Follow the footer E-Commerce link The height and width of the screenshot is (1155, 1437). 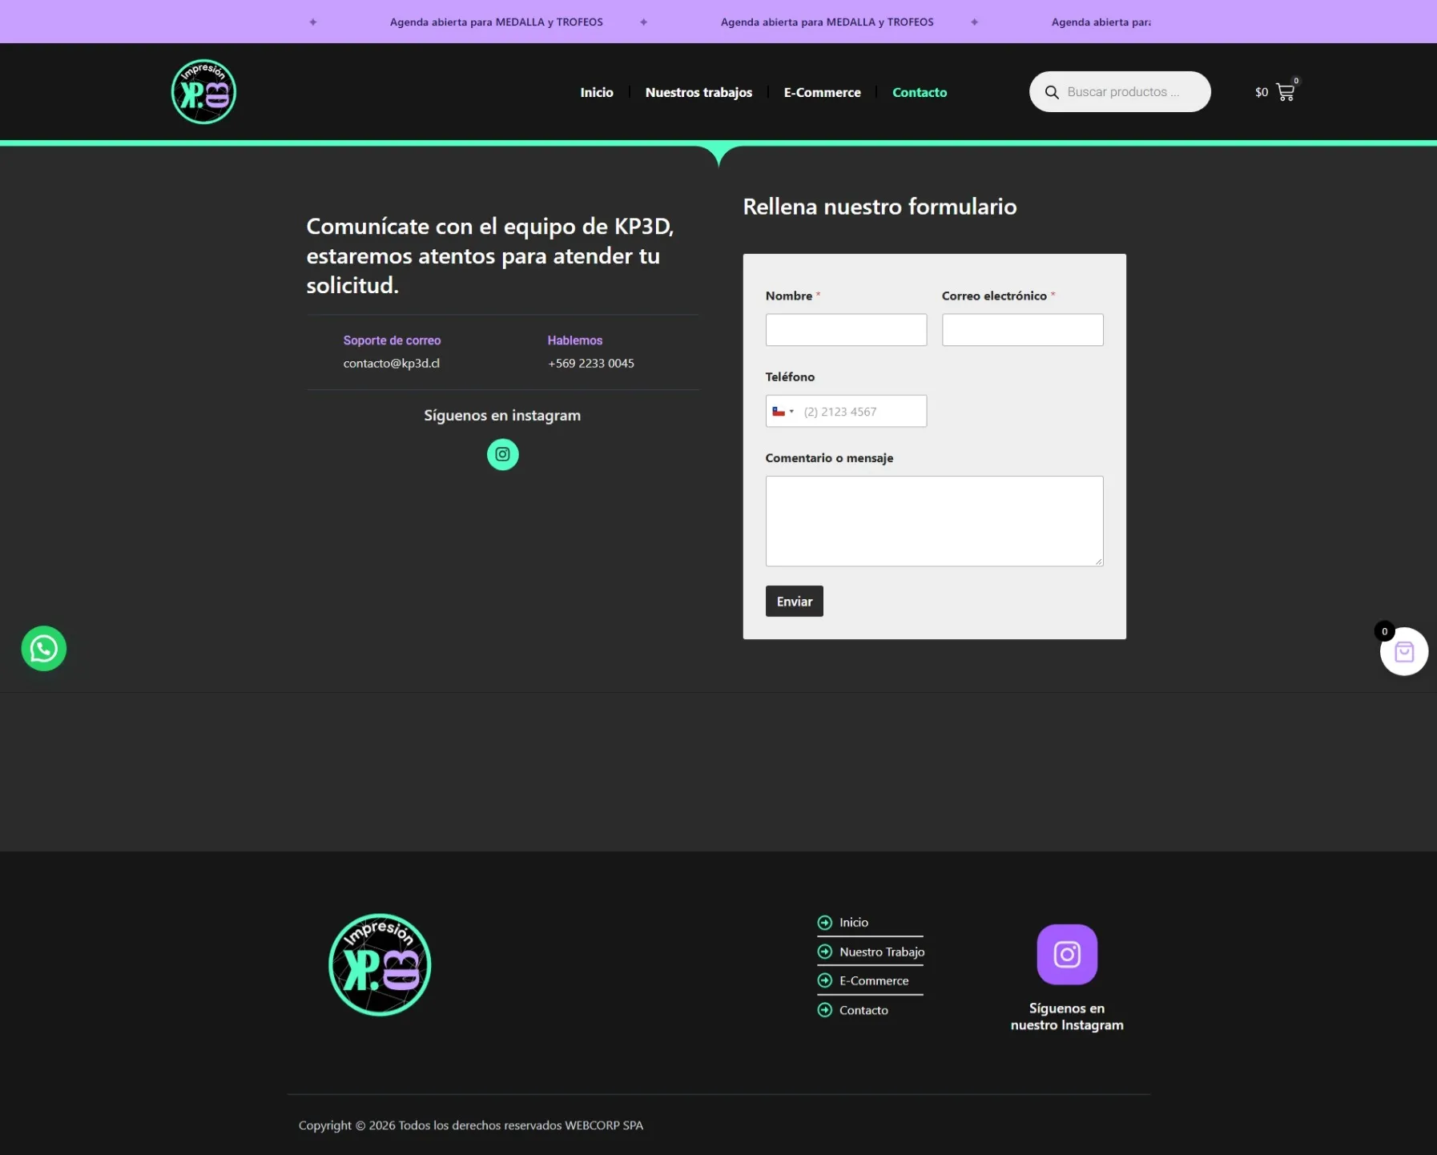[874, 980]
